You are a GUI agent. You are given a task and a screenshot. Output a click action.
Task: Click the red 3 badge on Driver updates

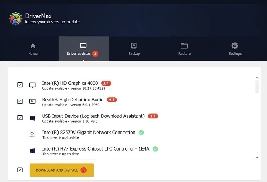coord(95,54)
